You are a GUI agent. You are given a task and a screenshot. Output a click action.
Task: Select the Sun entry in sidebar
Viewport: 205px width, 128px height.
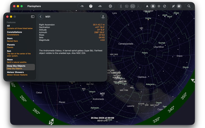point(20,53)
